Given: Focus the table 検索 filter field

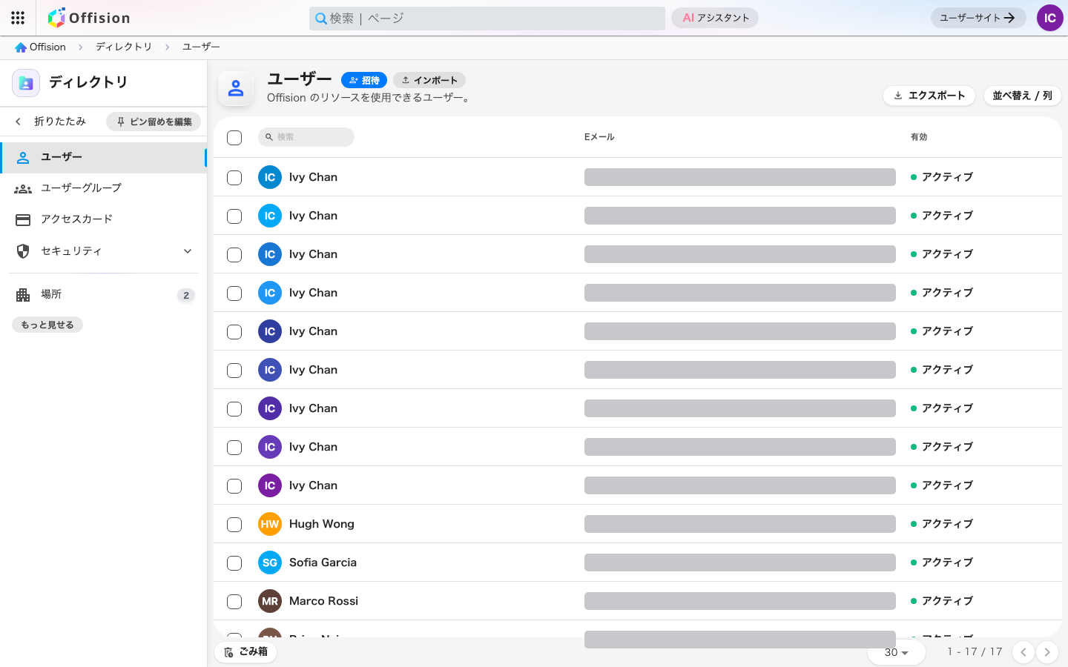Looking at the screenshot, I should tap(306, 137).
